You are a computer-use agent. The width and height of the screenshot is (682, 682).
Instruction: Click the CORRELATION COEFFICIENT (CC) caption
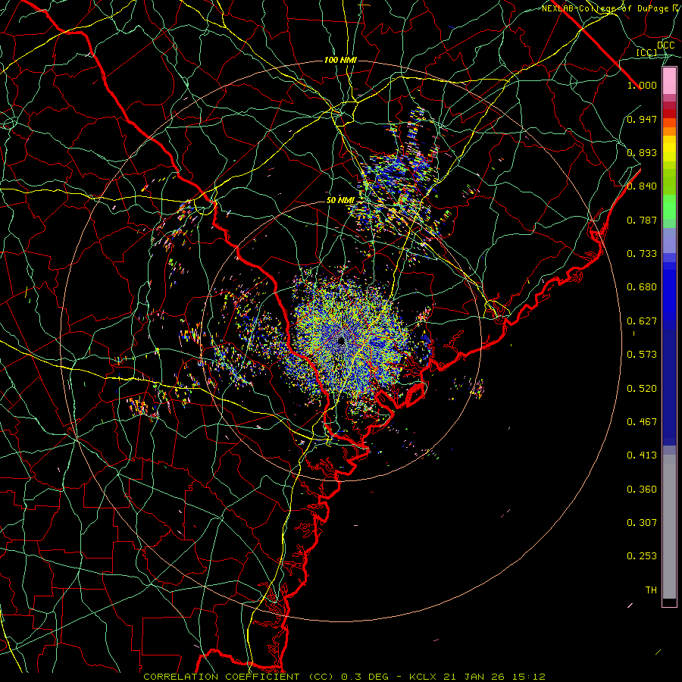[239, 677]
